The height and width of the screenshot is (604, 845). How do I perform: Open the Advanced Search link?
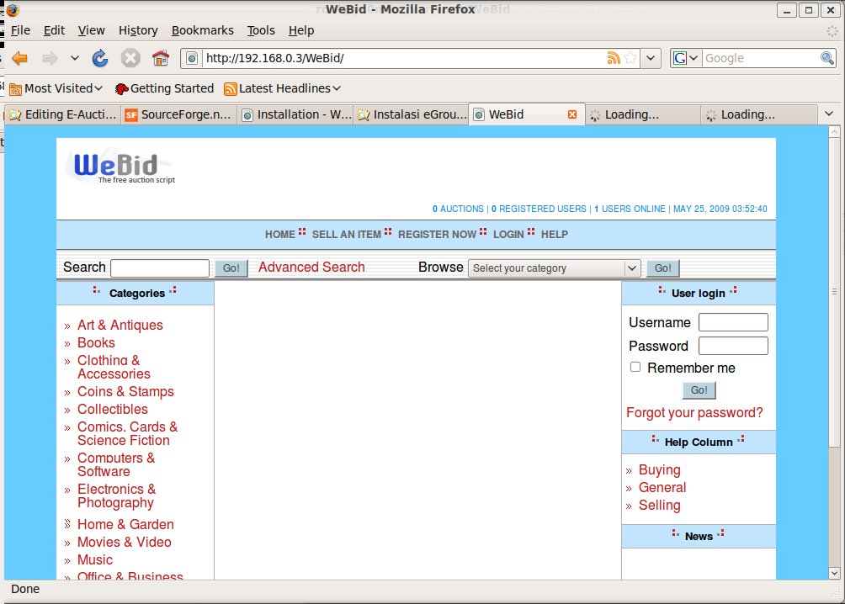pyautogui.click(x=311, y=268)
